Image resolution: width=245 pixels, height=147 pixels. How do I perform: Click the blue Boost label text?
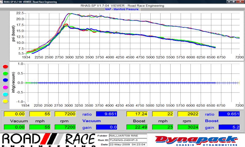(x=212, y=121)
